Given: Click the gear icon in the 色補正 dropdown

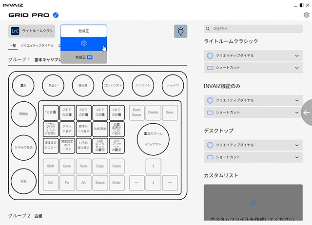Looking at the screenshot, I should coord(83,44).
